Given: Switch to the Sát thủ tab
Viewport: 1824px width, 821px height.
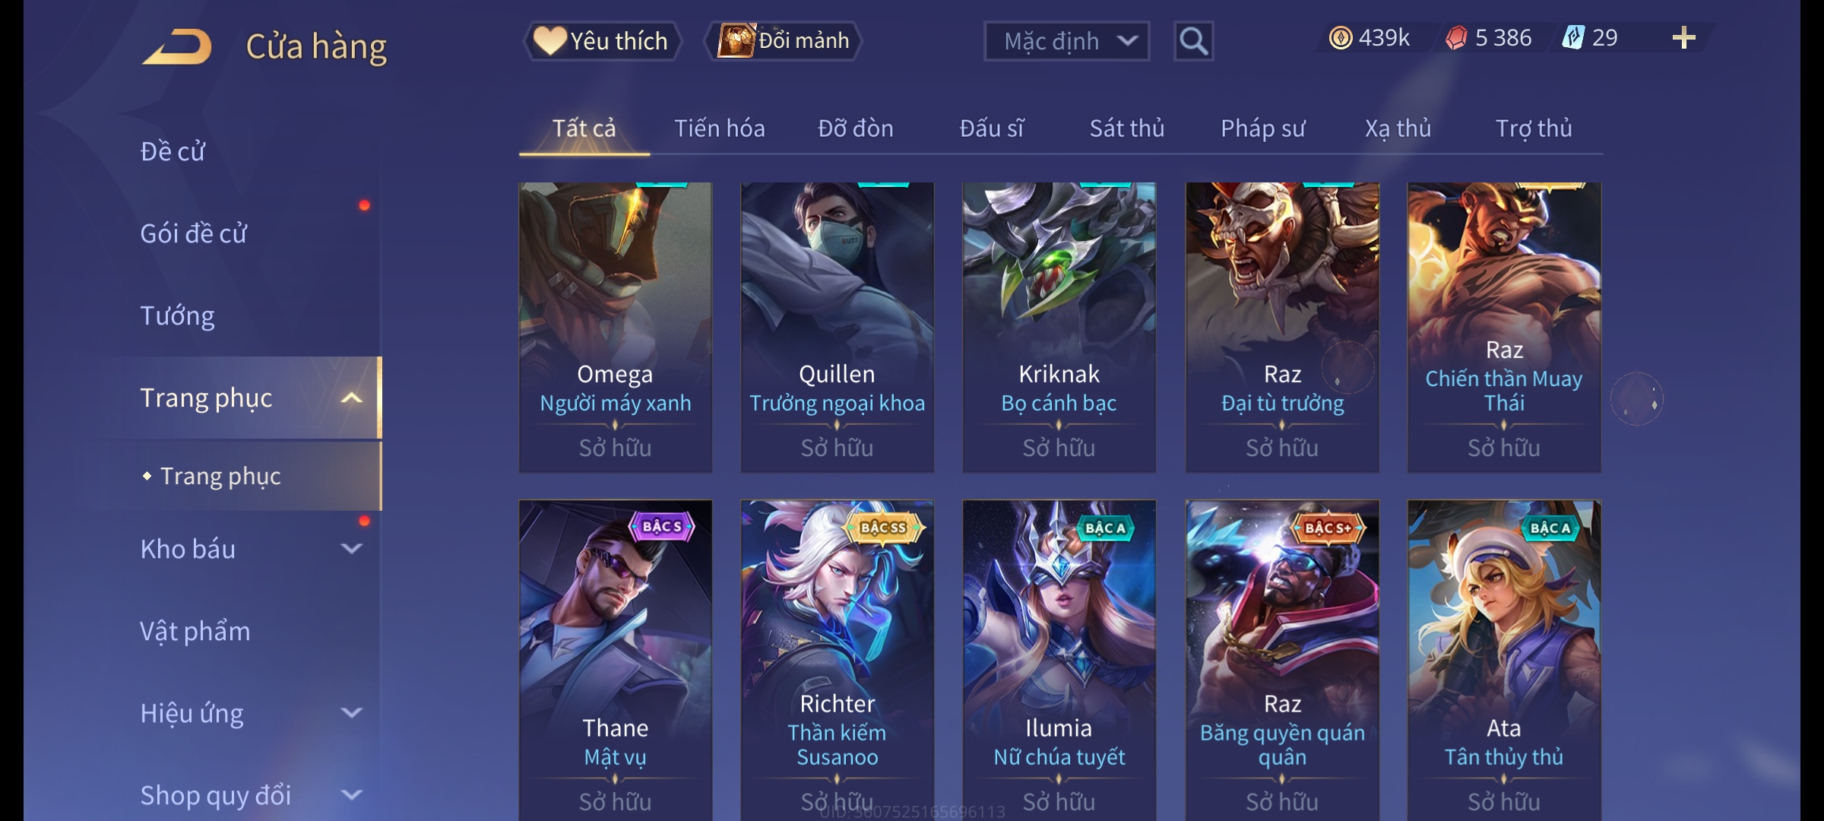Looking at the screenshot, I should tap(1127, 128).
